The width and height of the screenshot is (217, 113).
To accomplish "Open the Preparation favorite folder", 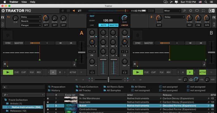I will 57,87.
